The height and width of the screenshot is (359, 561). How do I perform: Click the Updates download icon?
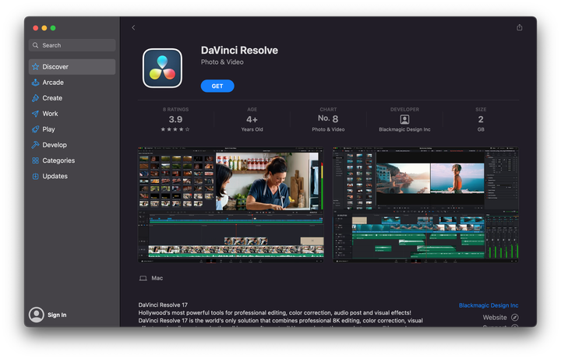tap(35, 176)
